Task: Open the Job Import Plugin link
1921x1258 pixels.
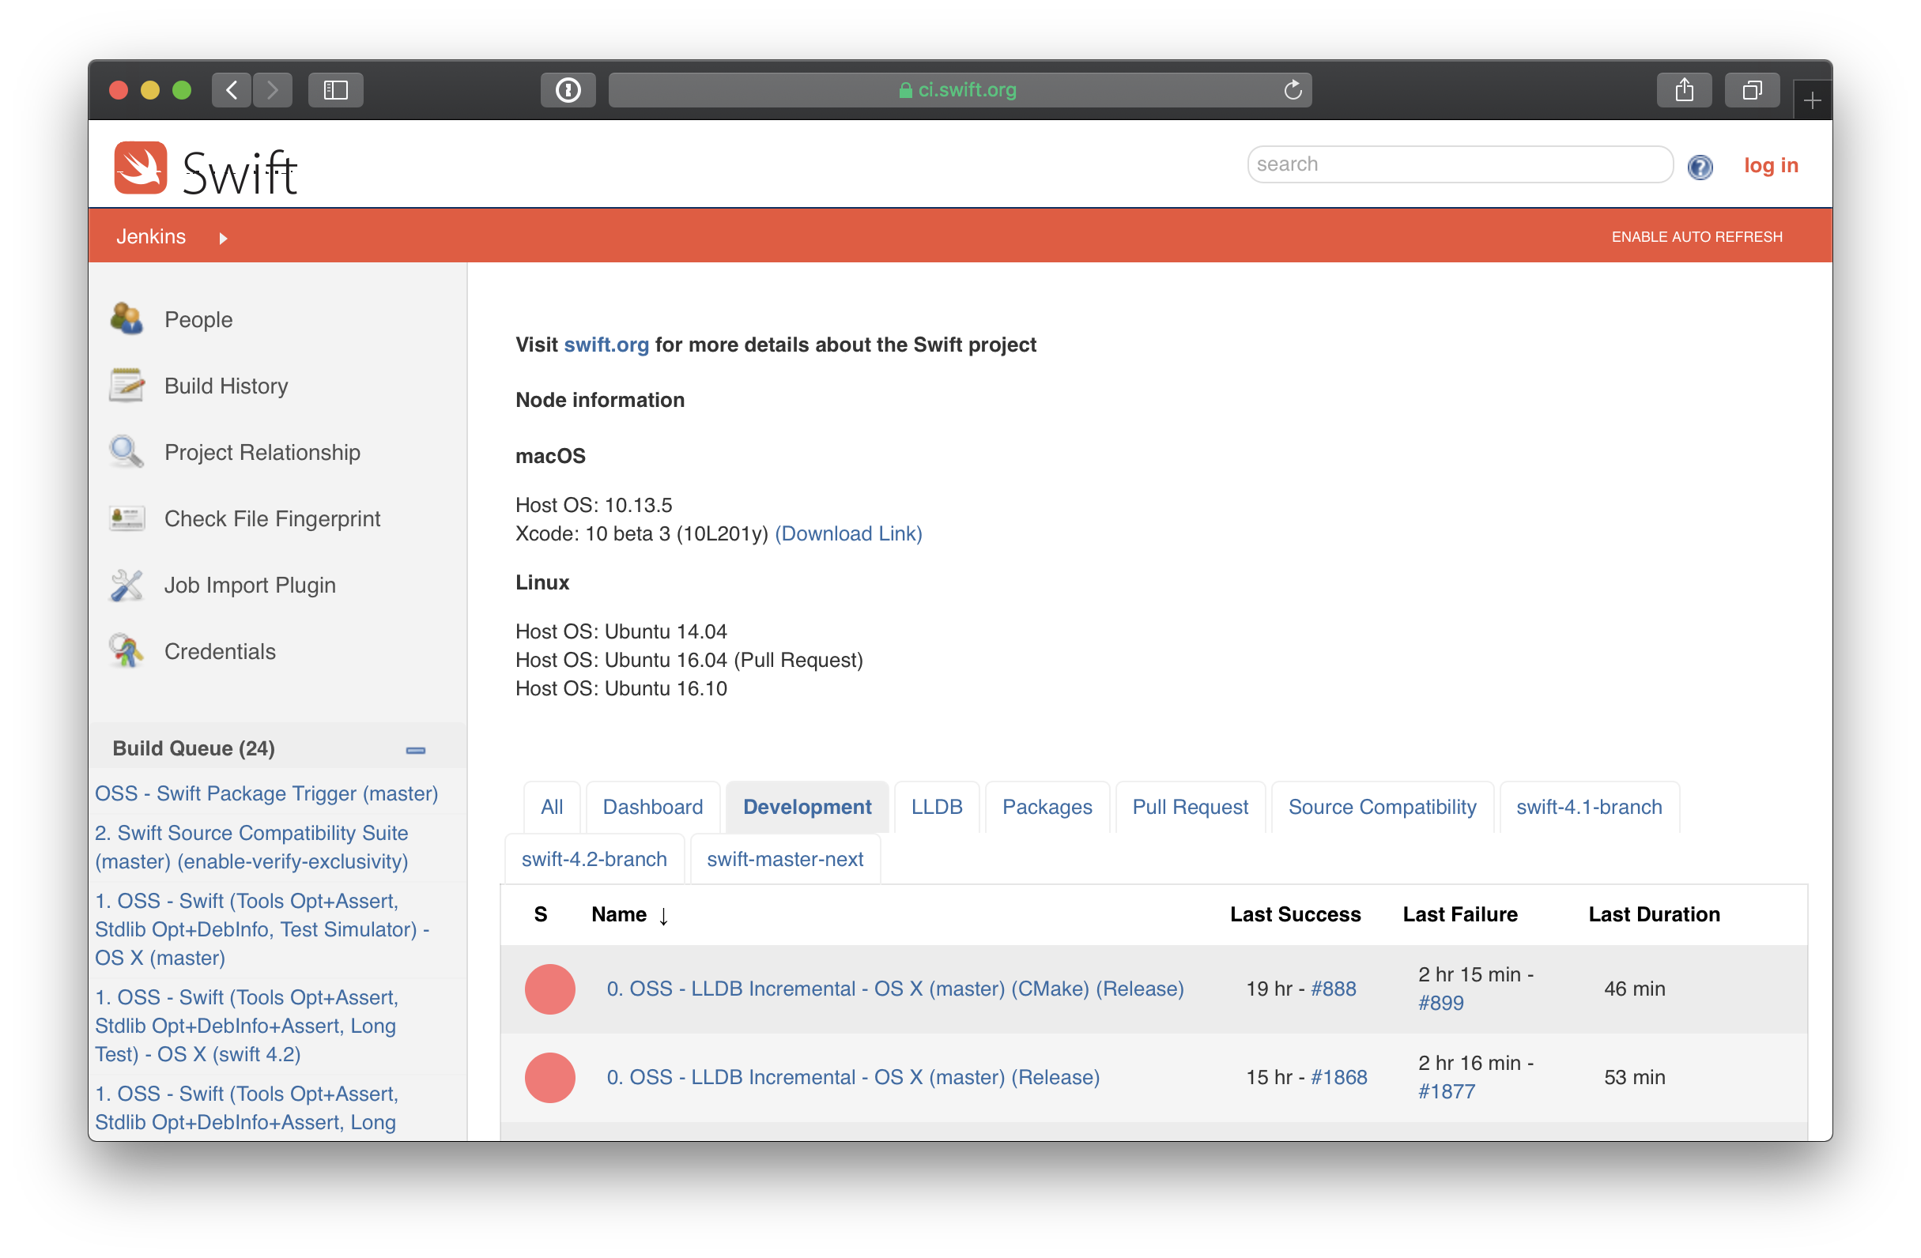Action: [x=251, y=585]
